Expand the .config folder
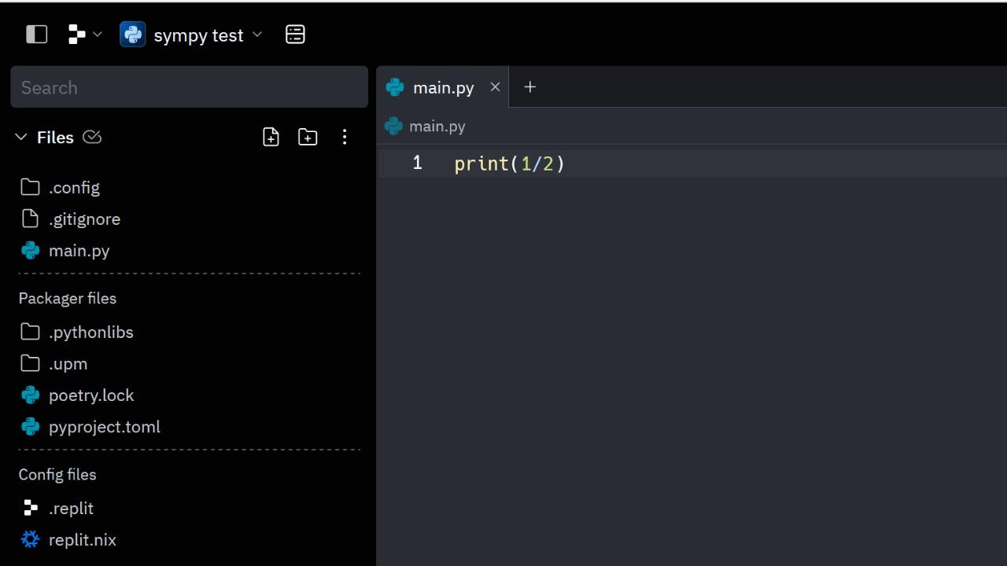The height and width of the screenshot is (566, 1007). click(x=74, y=187)
